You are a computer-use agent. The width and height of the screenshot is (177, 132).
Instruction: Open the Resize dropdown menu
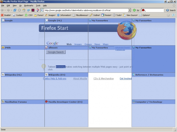tap(106, 15)
